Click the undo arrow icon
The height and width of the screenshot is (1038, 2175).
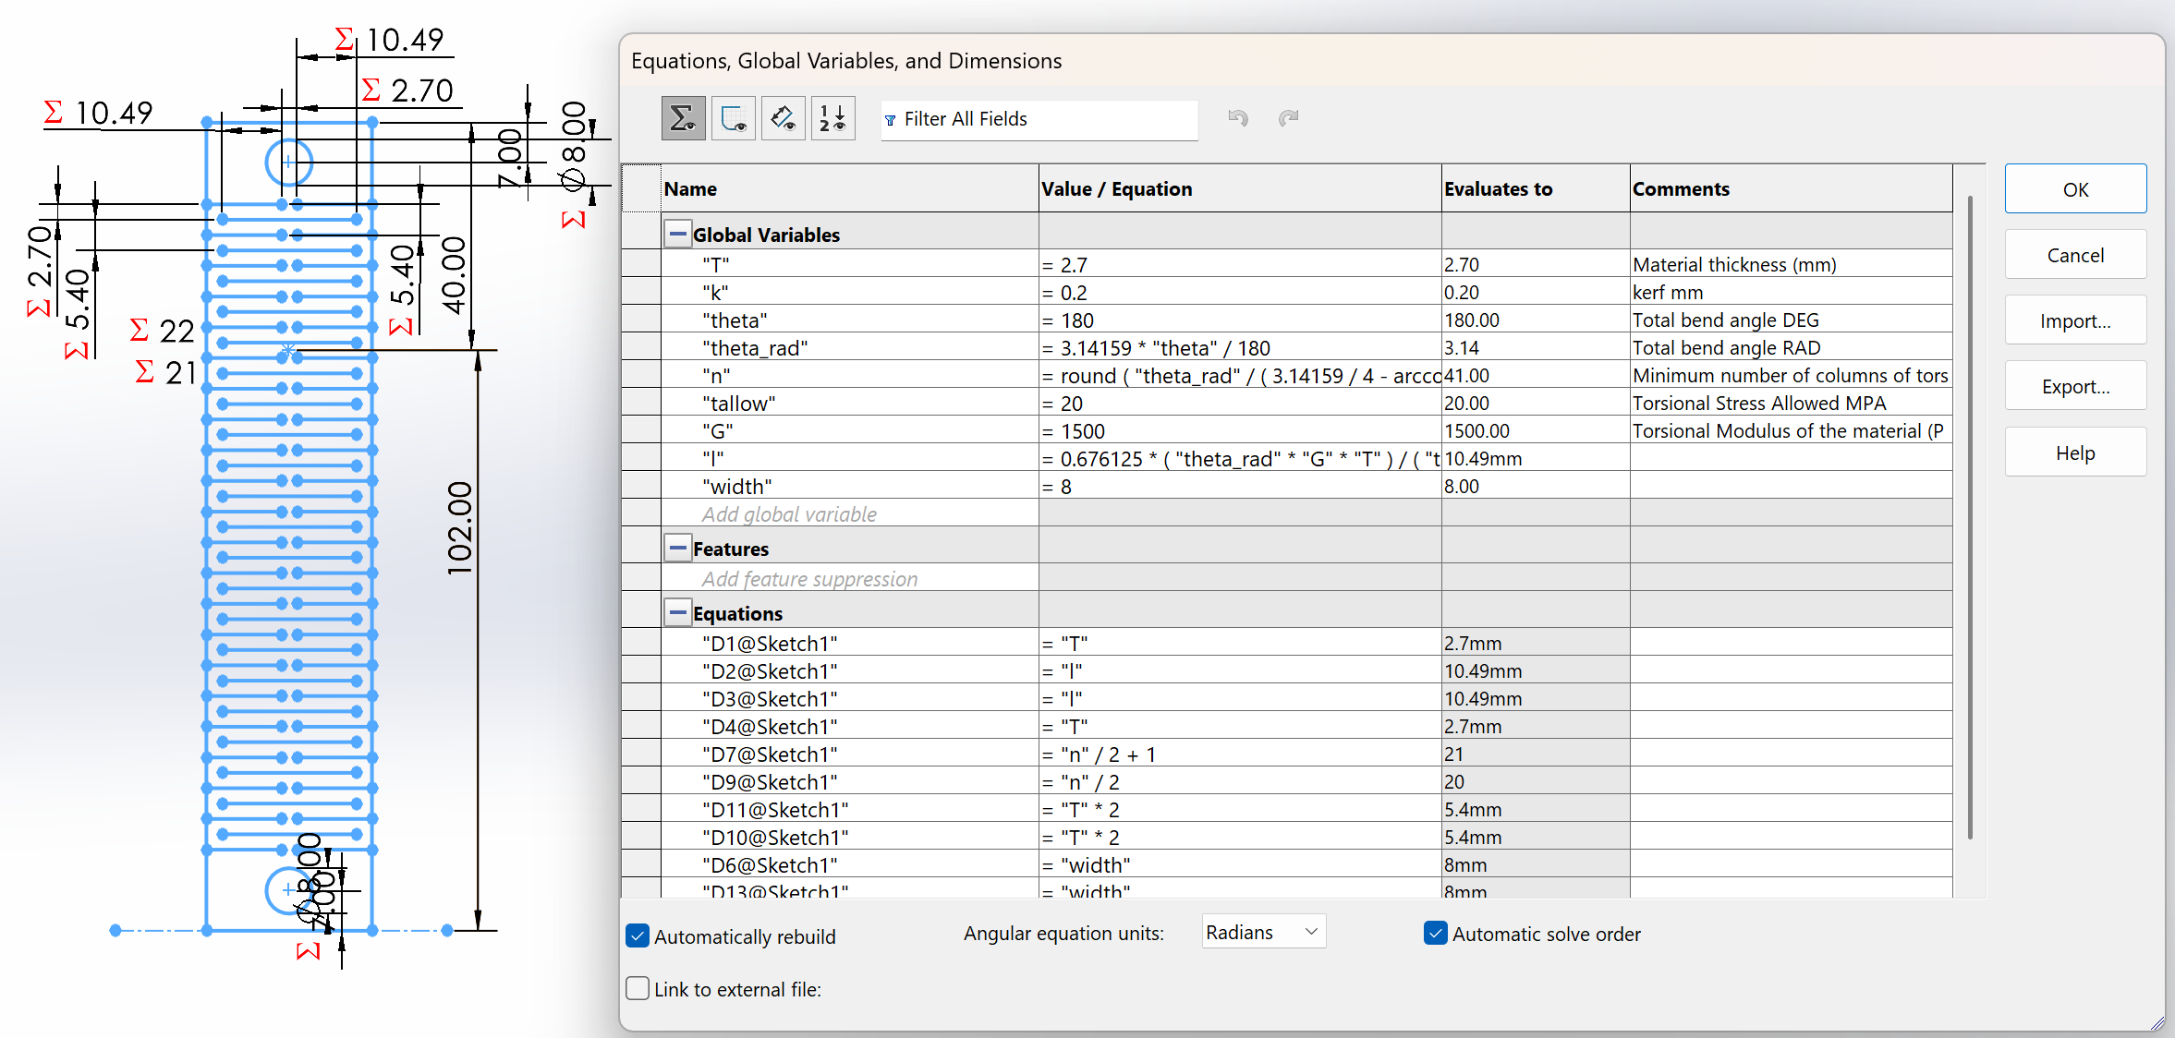[x=1238, y=117]
